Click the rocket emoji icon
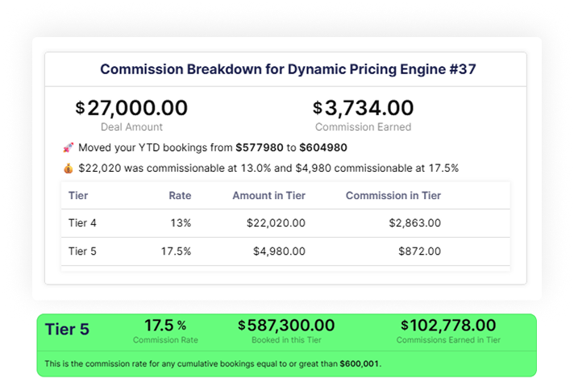The width and height of the screenshot is (574, 378). pyautogui.click(x=68, y=147)
